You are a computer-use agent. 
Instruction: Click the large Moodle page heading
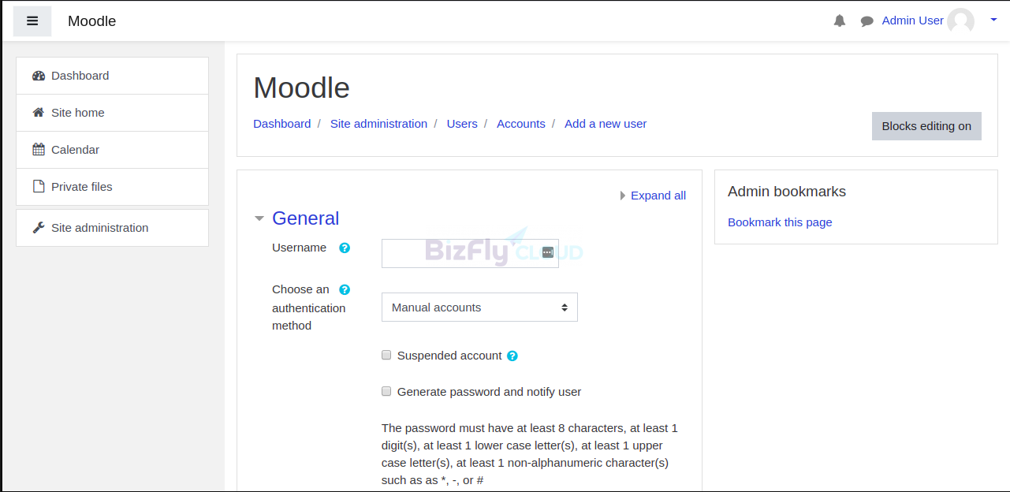point(301,88)
